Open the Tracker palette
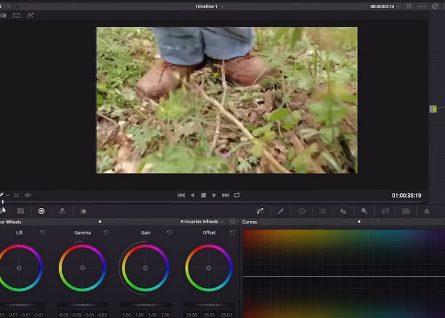Viewport: 445px width, 318px height. tap(322, 211)
